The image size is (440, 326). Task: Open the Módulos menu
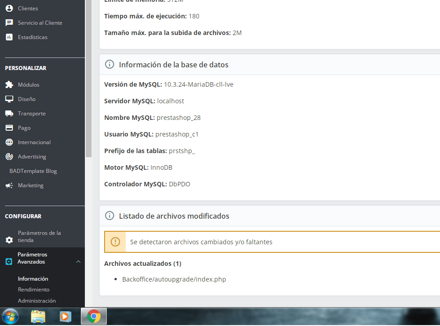click(29, 85)
